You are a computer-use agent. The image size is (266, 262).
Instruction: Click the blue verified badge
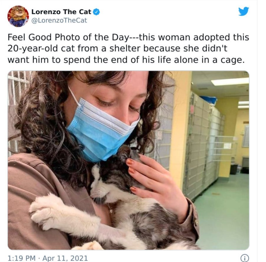(96, 12)
